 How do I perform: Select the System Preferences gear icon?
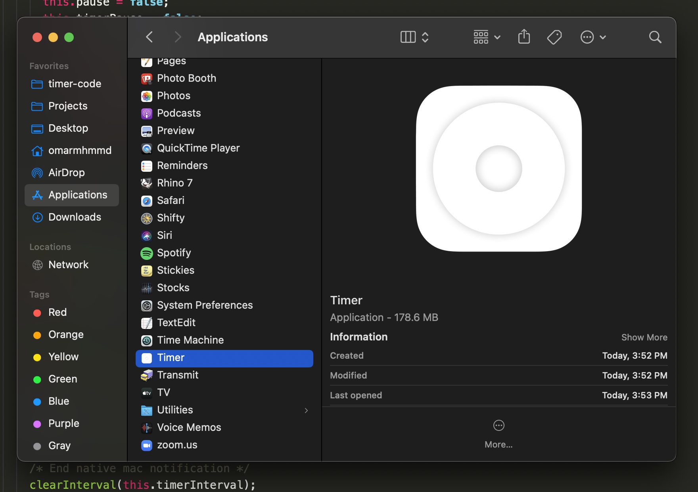point(147,306)
